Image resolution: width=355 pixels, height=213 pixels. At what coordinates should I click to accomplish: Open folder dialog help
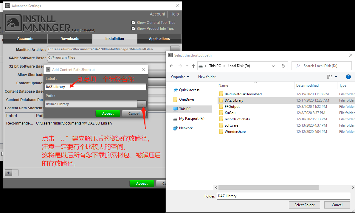[x=348, y=77]
